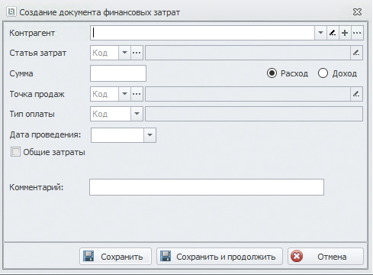Image resolution: width=373 pixels, height=275 pixels.
Task: Add a new Контрагент with the plus icon
Action: (345, 33)
